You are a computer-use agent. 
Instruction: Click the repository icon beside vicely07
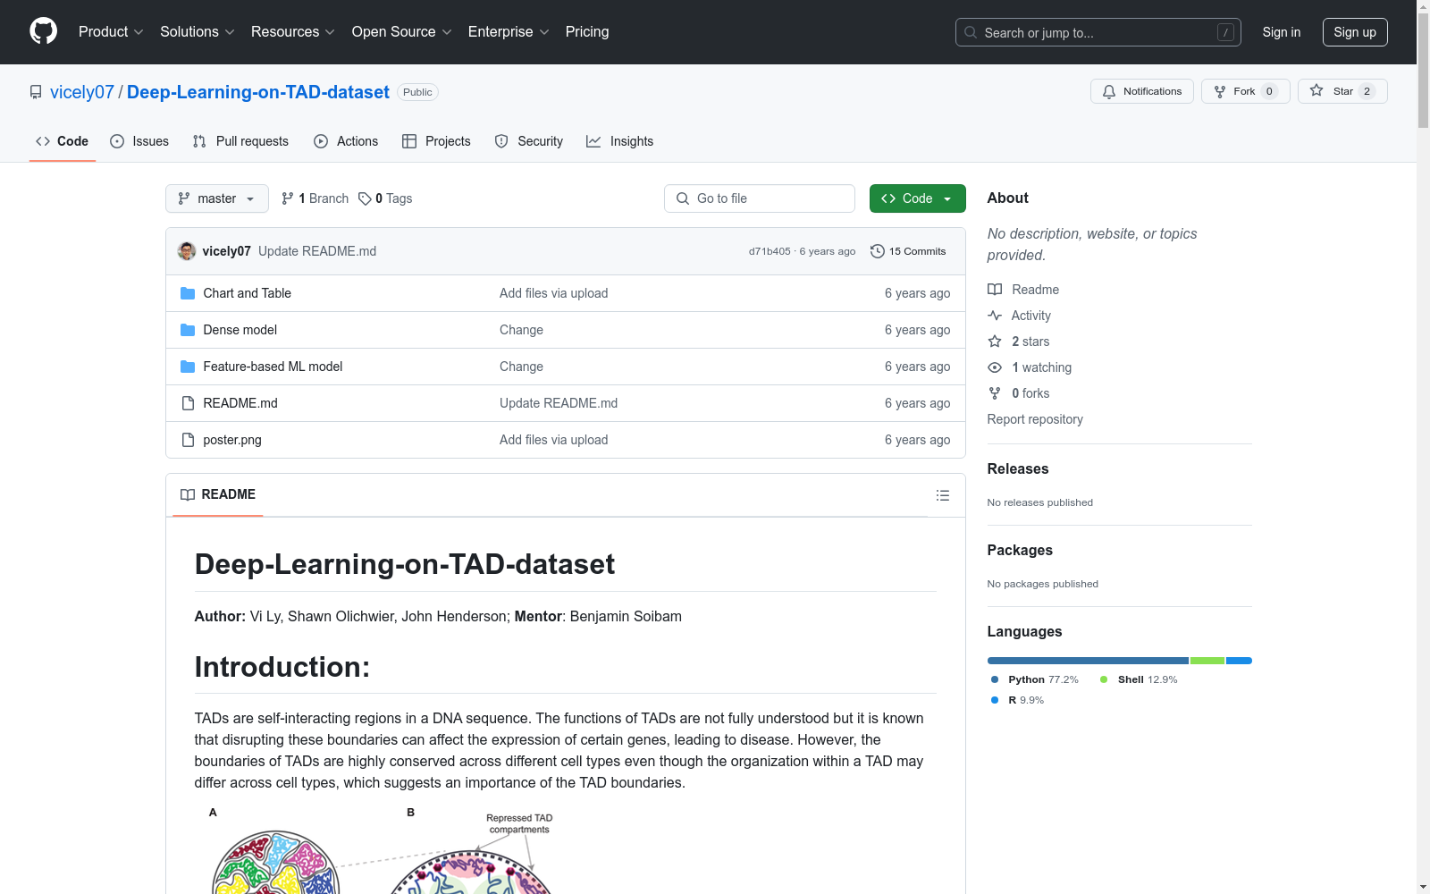point(36,92)
